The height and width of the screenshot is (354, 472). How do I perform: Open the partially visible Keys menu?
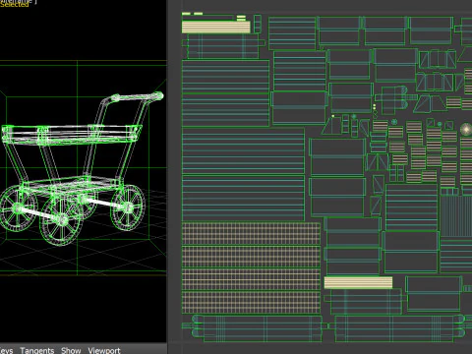coord(6,350)
